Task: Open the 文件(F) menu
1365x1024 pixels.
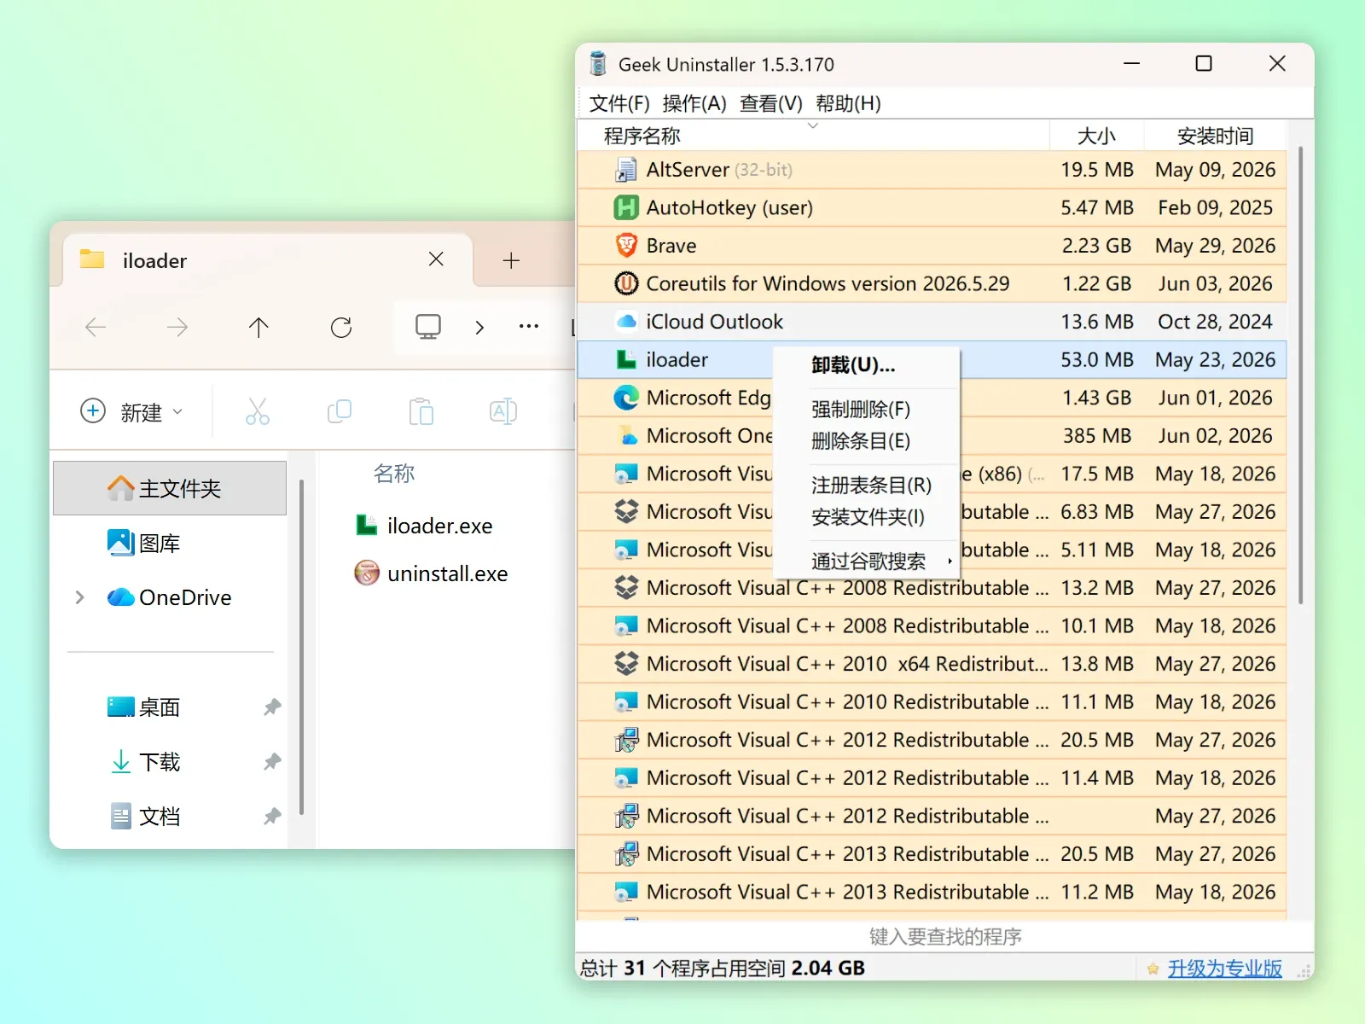Action: (619, 103)
